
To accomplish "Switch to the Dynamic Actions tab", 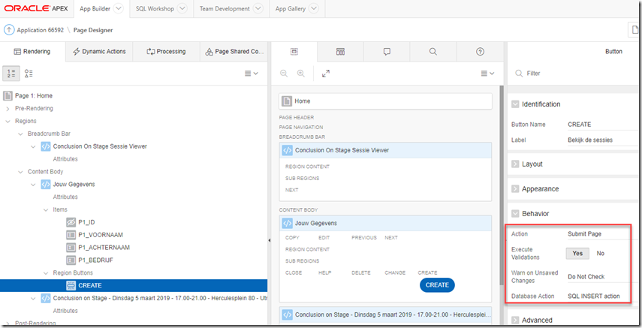I will coord(99,52).
